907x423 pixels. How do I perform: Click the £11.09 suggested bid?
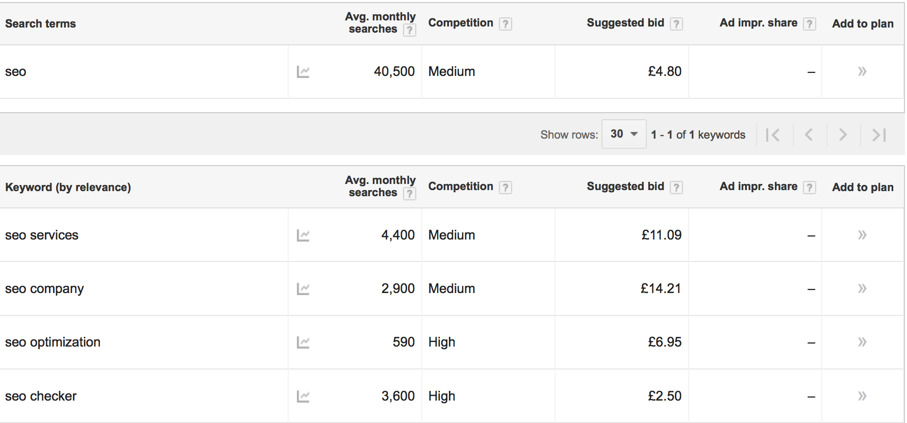click(662, 235)
